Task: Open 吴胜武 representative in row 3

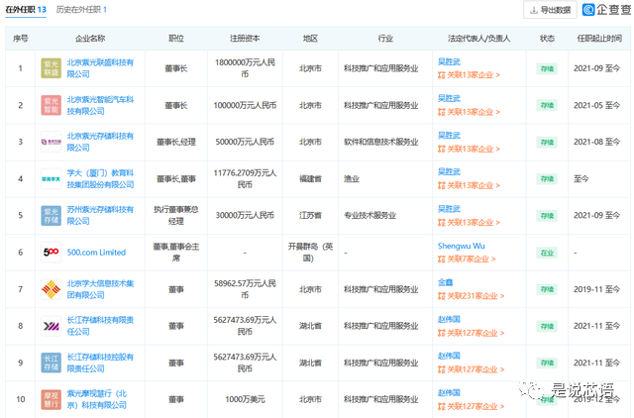Action: (449, 136)
